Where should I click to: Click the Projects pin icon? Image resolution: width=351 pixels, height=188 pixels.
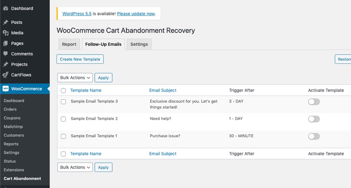tap(6, 64)
